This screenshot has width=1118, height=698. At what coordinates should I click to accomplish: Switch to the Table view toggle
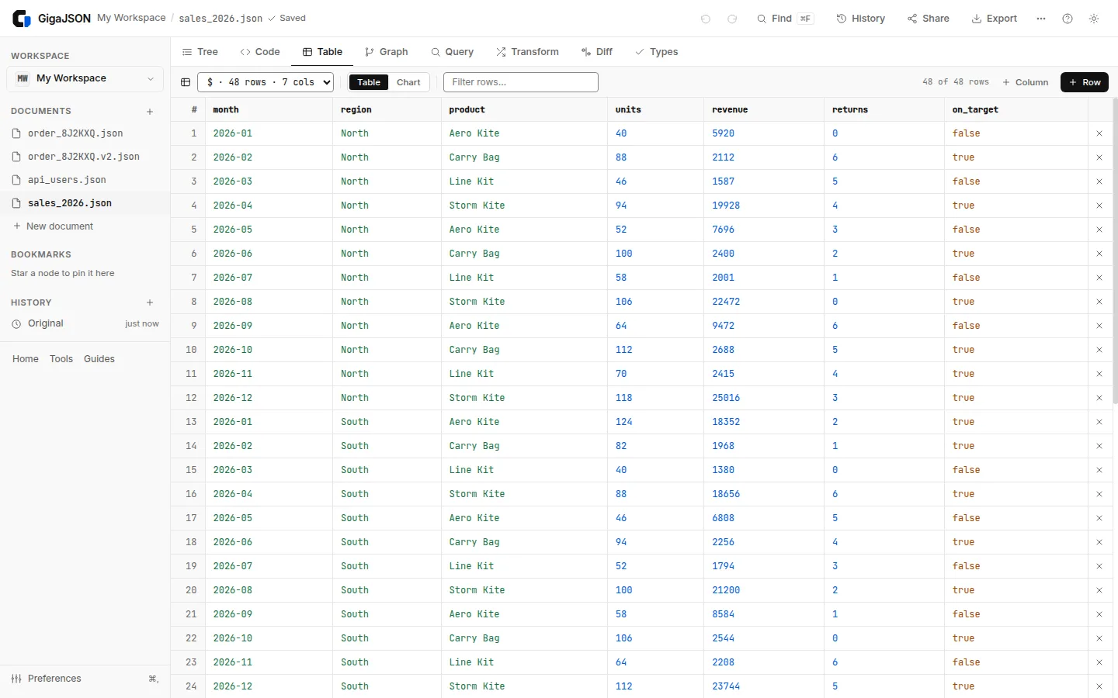click(x=369, y=82)
